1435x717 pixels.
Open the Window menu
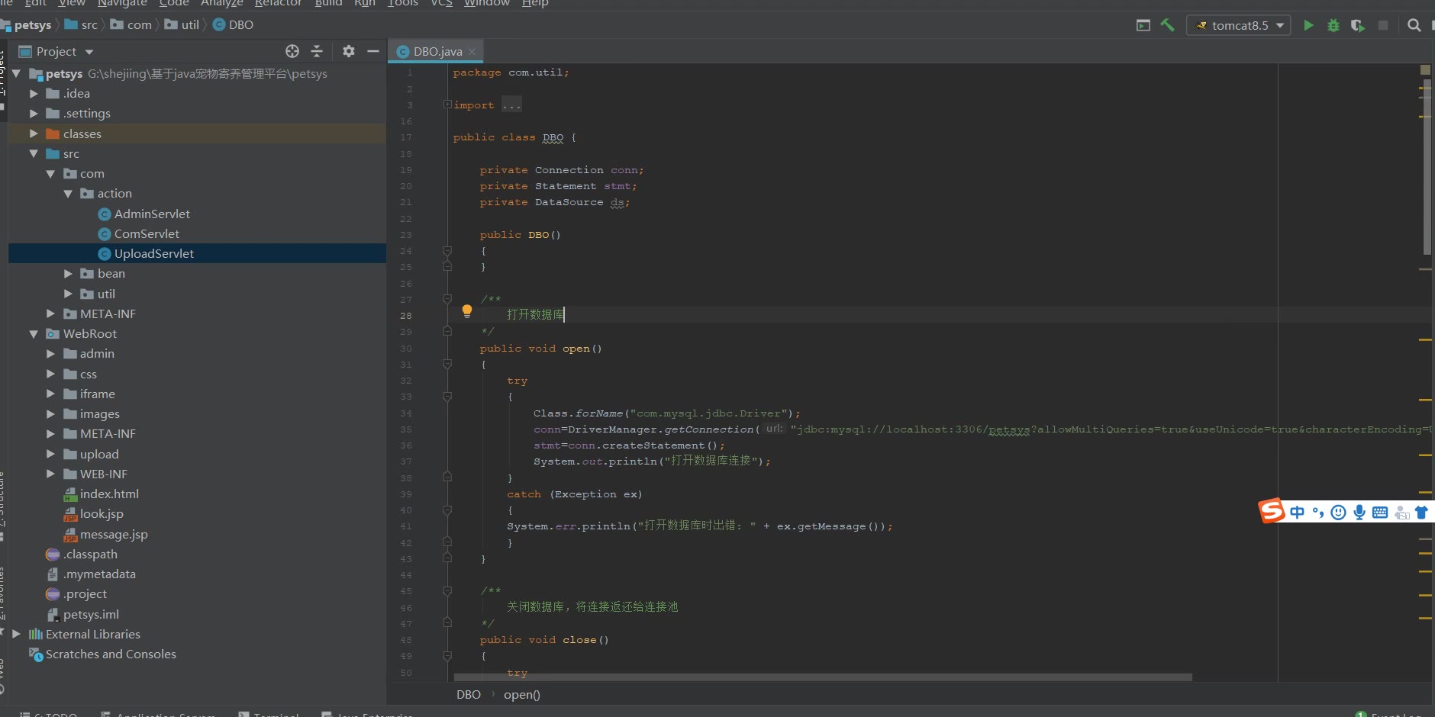pyautogui.click(x=487, y=3)
